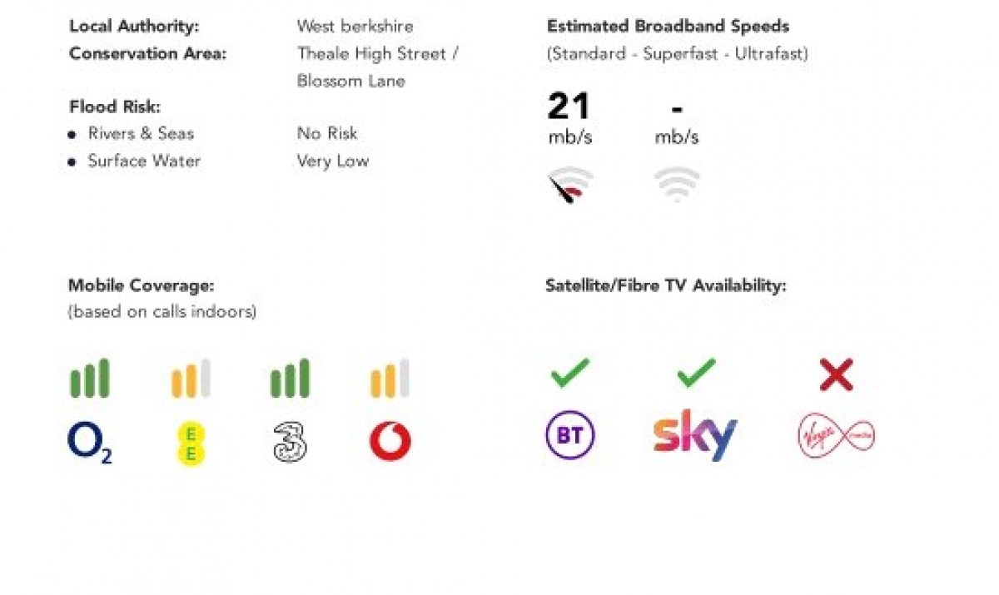Click the greyed-out superfast Wi-Fi icon
This screenshot has width=999, height=595.
click(x=676, y=184)
